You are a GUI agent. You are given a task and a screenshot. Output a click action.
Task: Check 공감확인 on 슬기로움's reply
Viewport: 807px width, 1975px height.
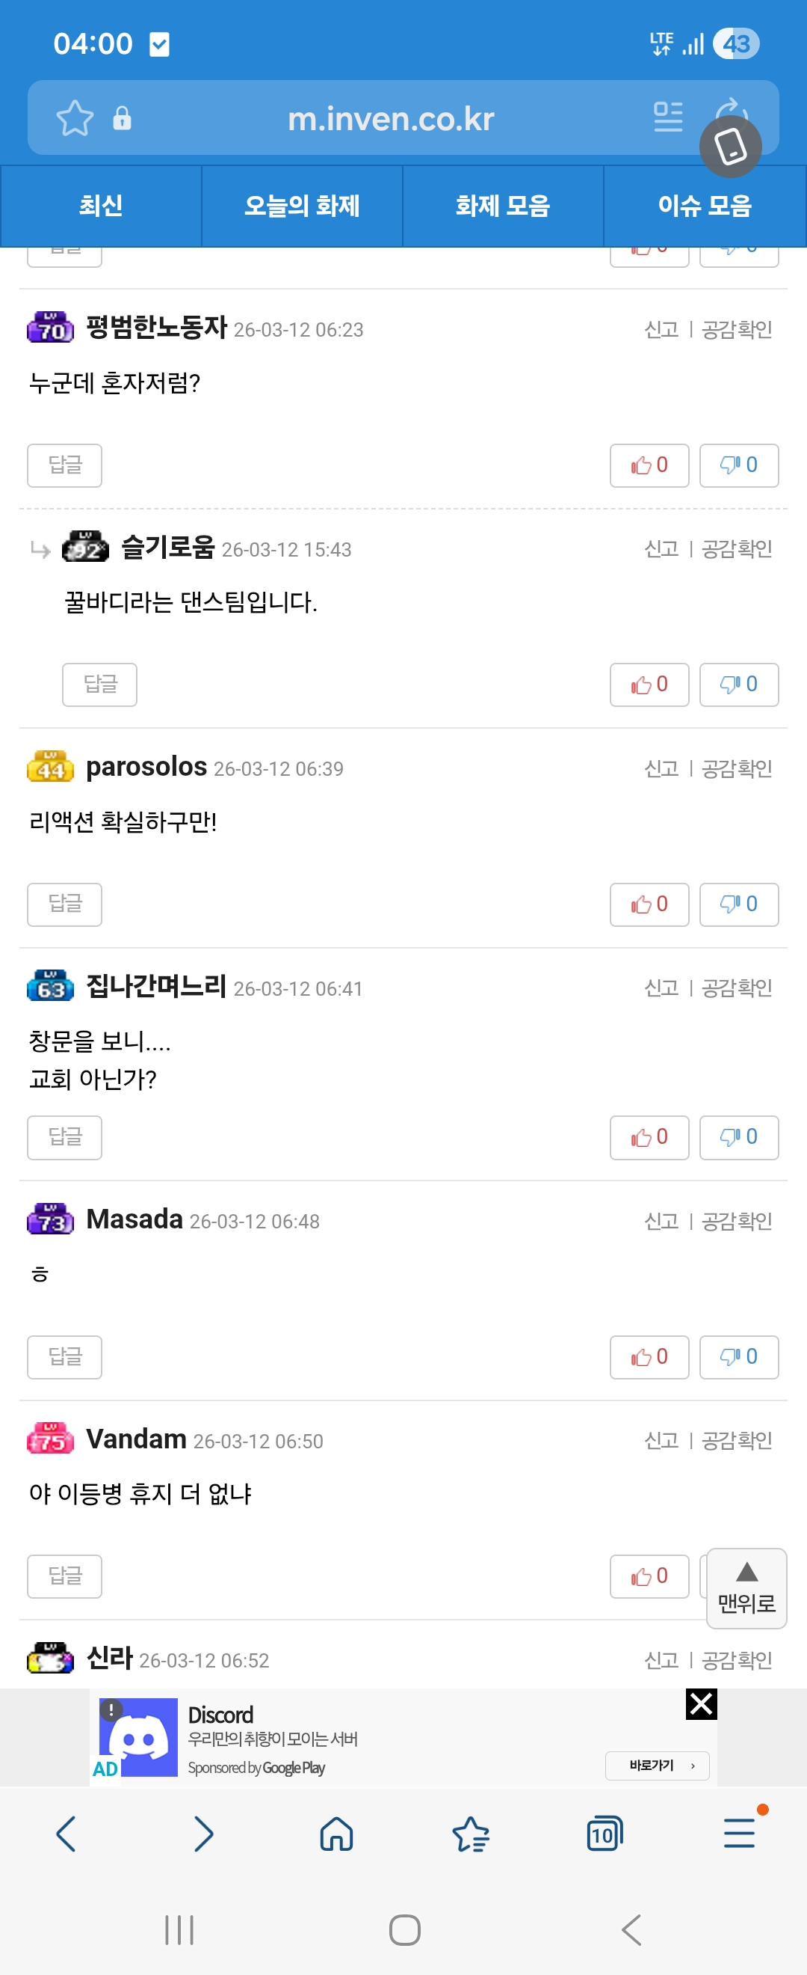click(737, 549)
